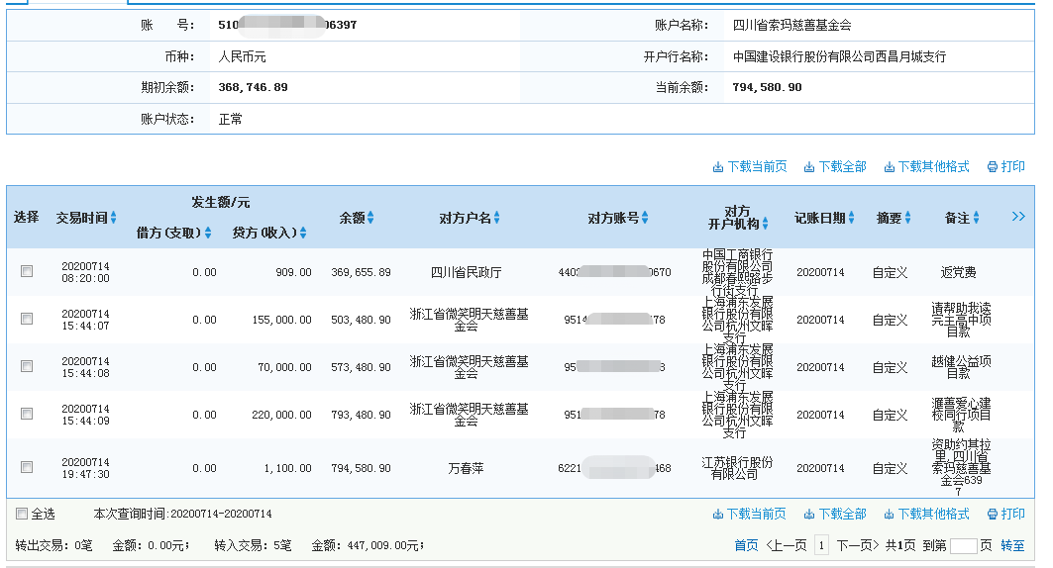The height and width of the screenshot is (568, 1053).
Task: Expand more columns with the >> arrow
Action: (x=1017, y=217)
